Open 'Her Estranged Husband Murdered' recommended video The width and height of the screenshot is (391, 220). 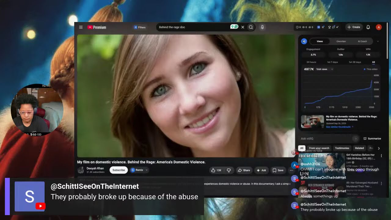pyautogui.click(x=362, y=184)
